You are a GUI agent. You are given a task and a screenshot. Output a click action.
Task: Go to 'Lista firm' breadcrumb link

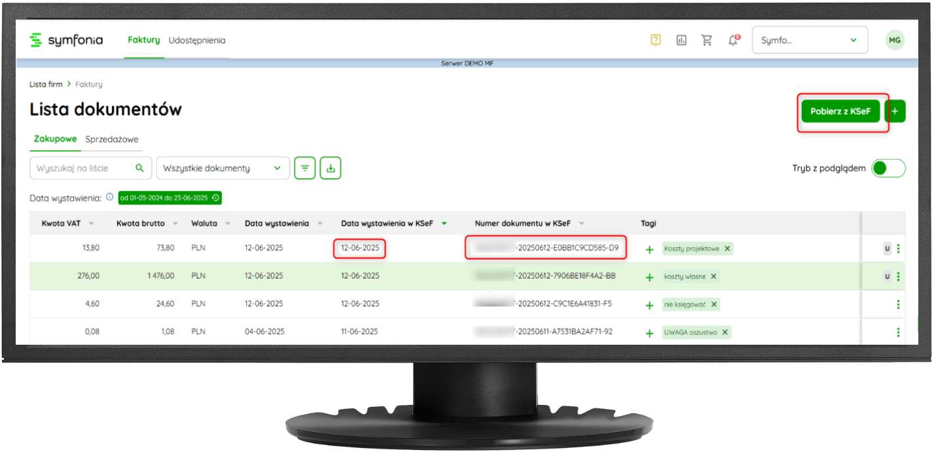click(x=46, y=84)
